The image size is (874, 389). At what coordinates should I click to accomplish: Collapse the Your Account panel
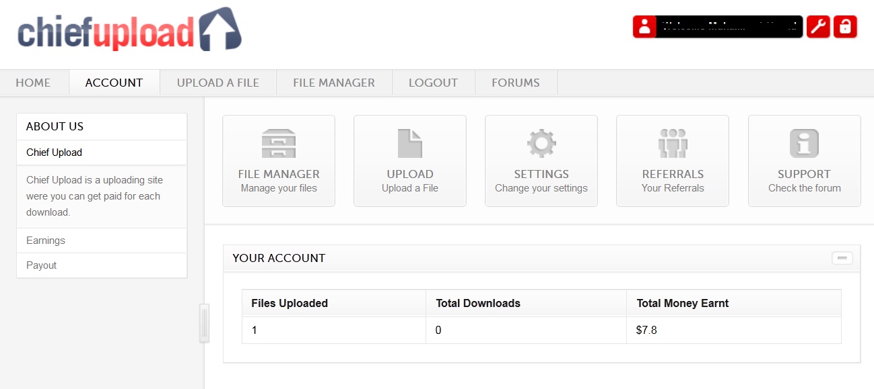842,258
